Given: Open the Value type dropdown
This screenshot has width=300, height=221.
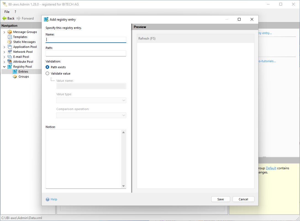Looking at the screenshot, I should pos(91,100).
